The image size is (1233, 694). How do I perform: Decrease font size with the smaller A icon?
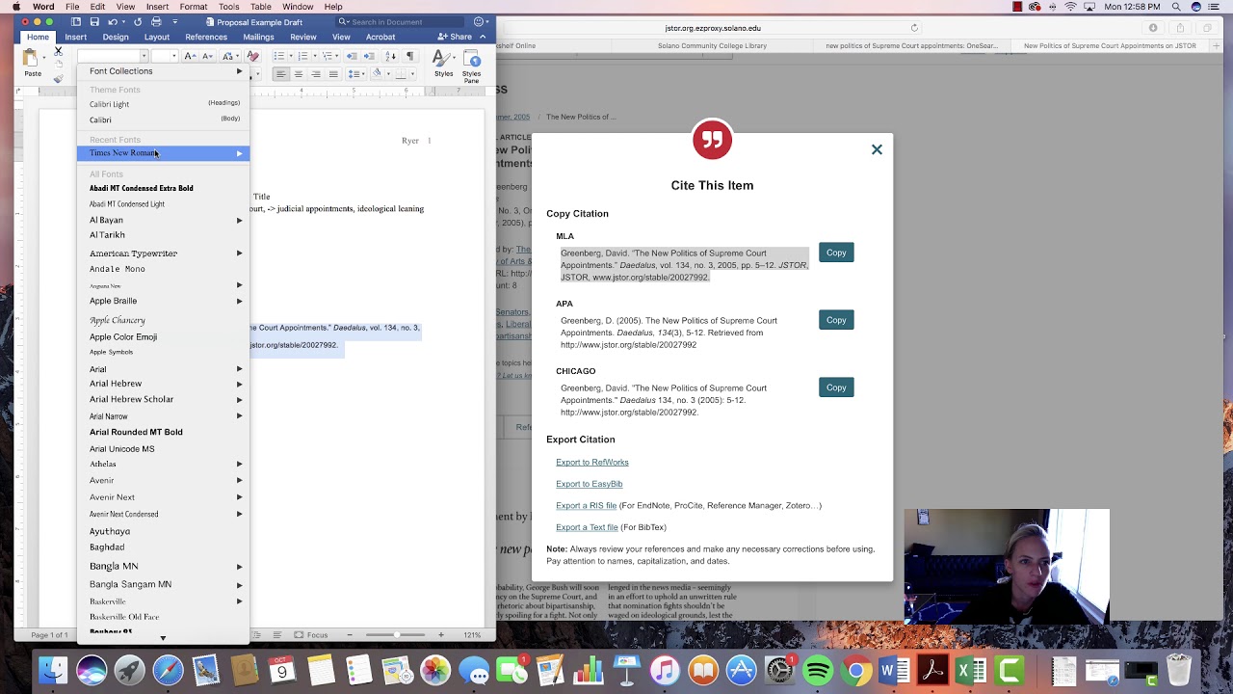click(x=207, y=56)
